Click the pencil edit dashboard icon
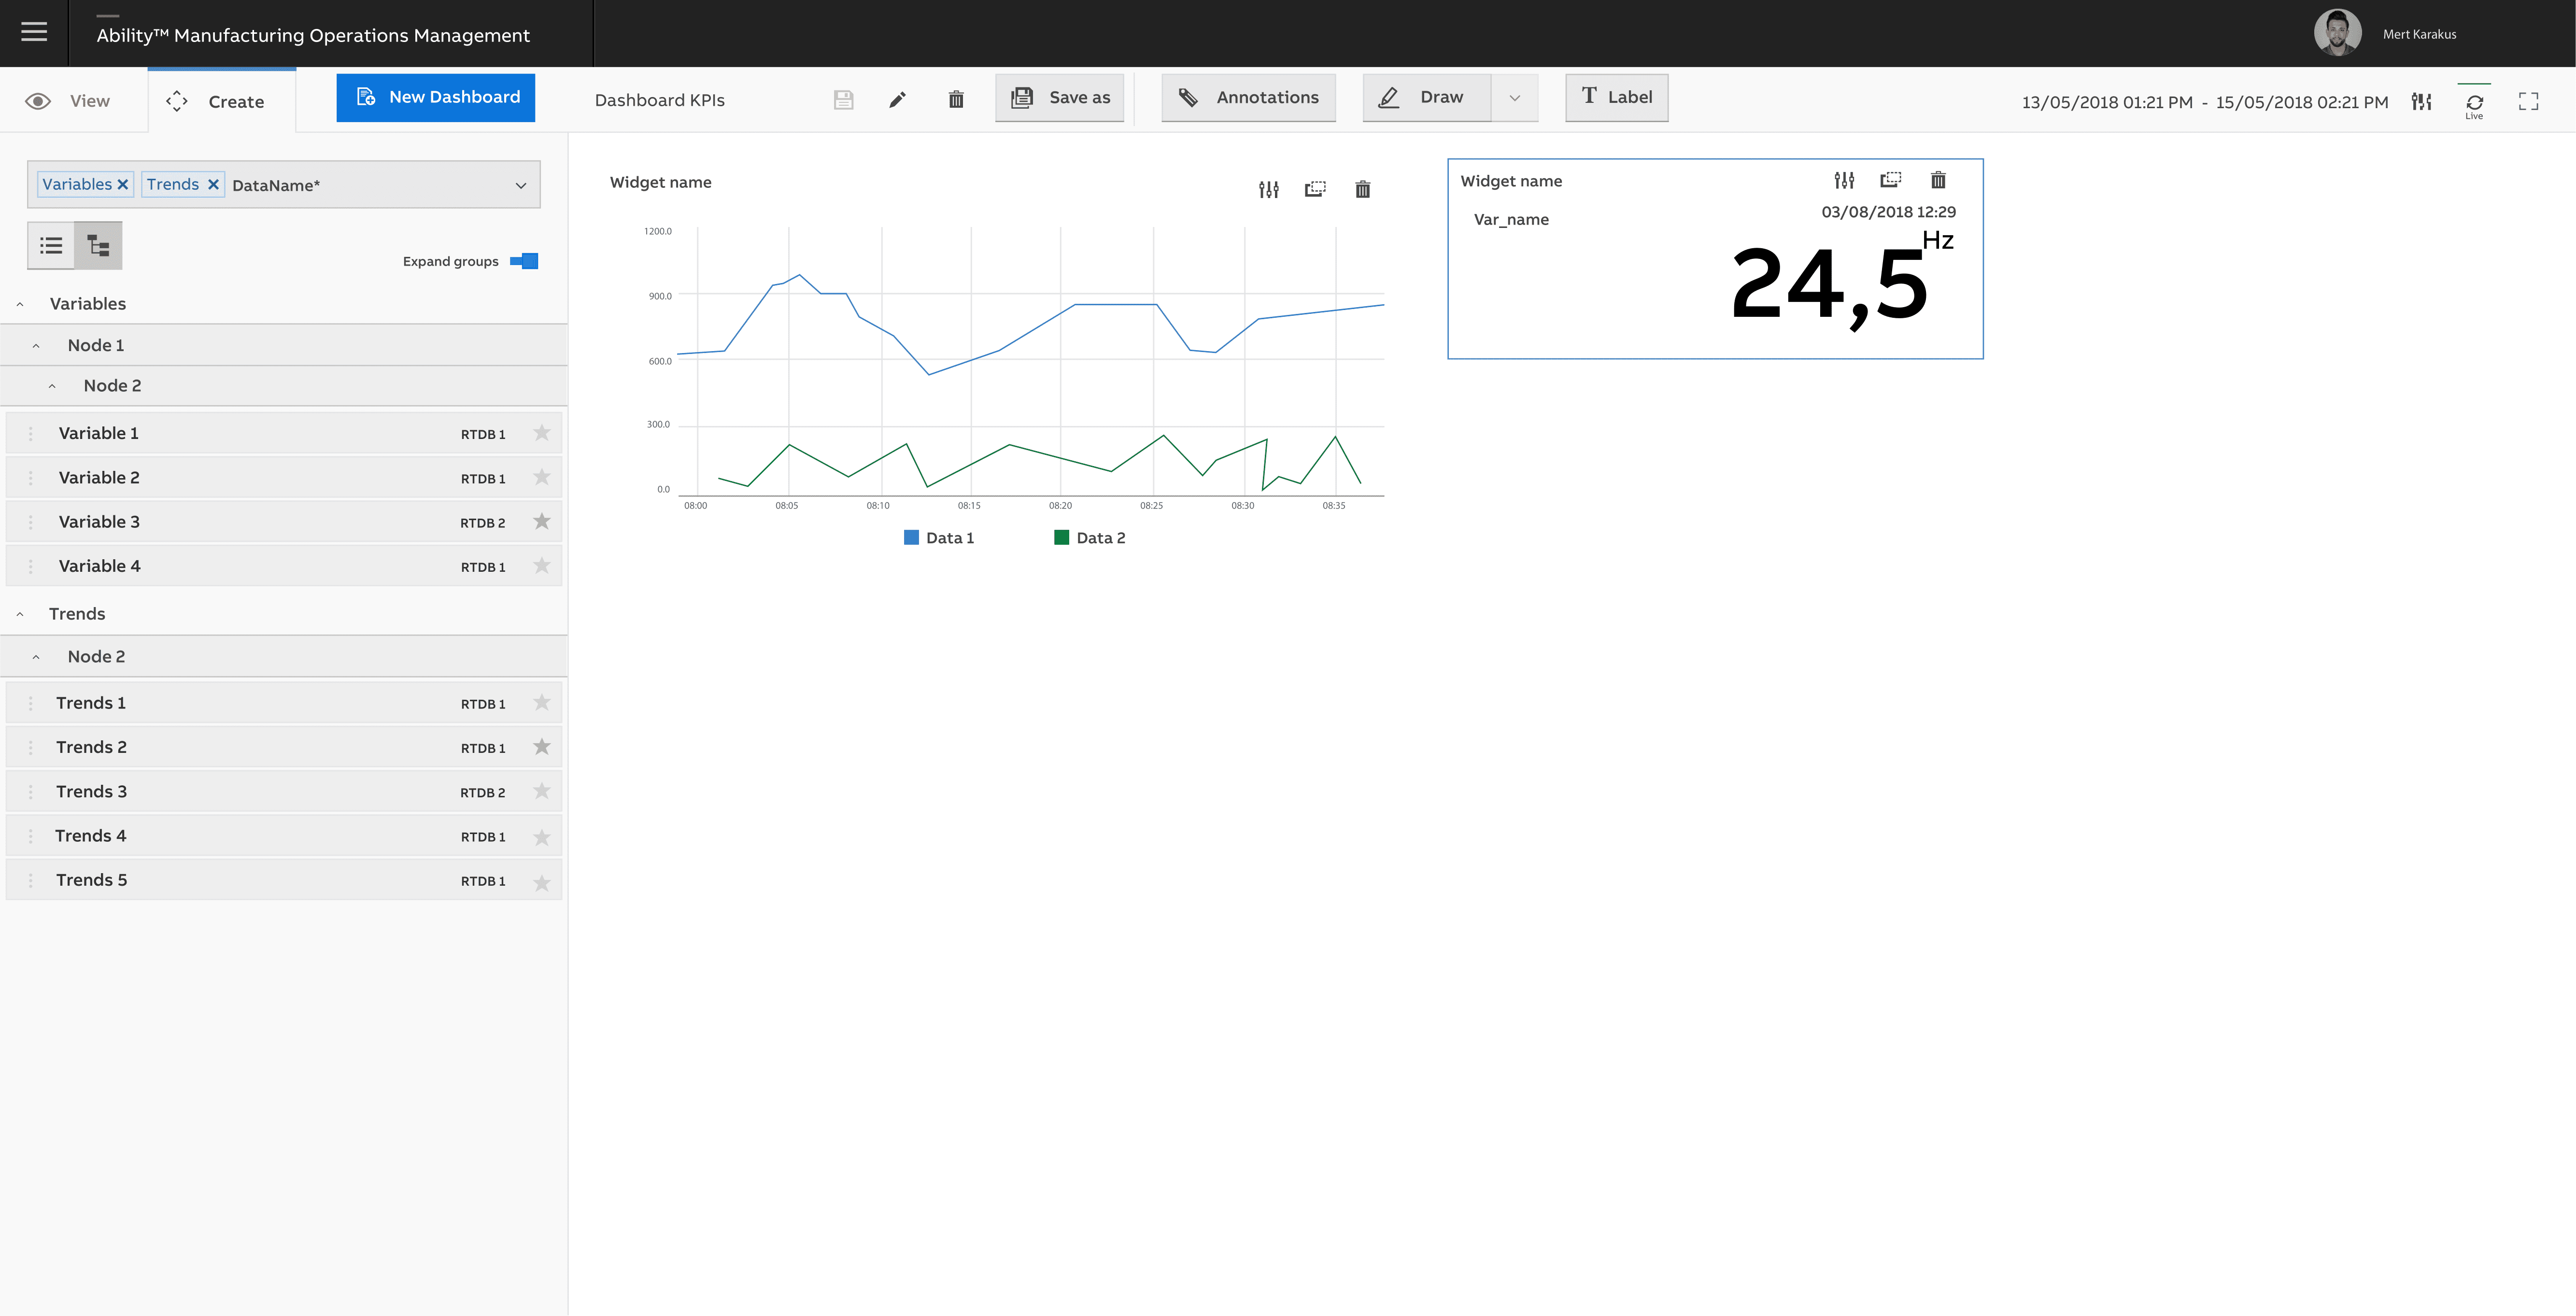Image resolution: width=2576 pixels, height=1316 pixels. (x=897, y=99)
